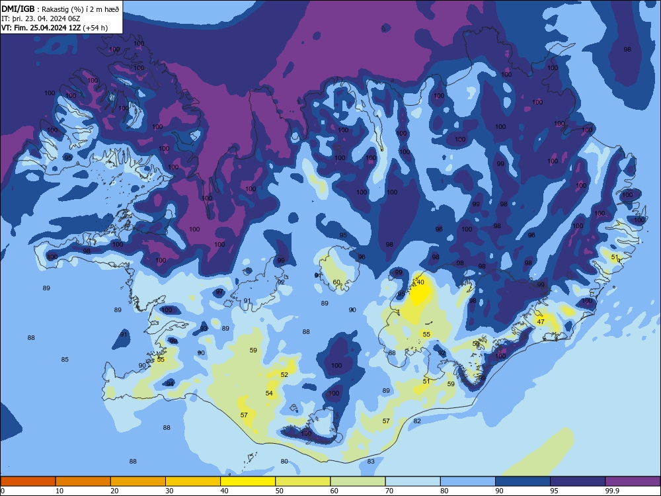Click the 60 label on the legend scale

[334, 491]
